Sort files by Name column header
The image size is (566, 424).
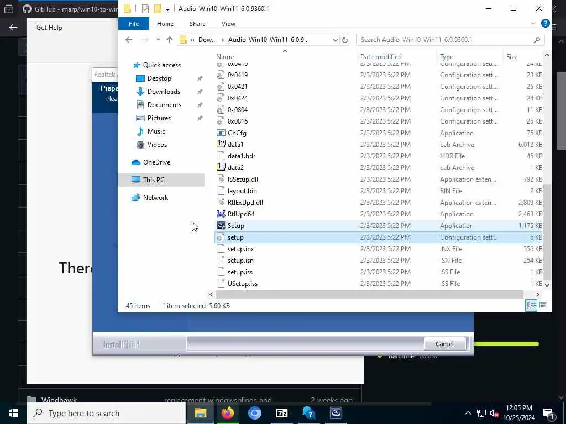pos(225,57)
